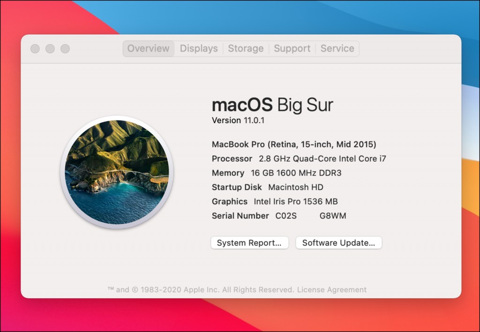
Task: Click the Intel Iris Pro 1536 MB value
Action: pos(296,201)
